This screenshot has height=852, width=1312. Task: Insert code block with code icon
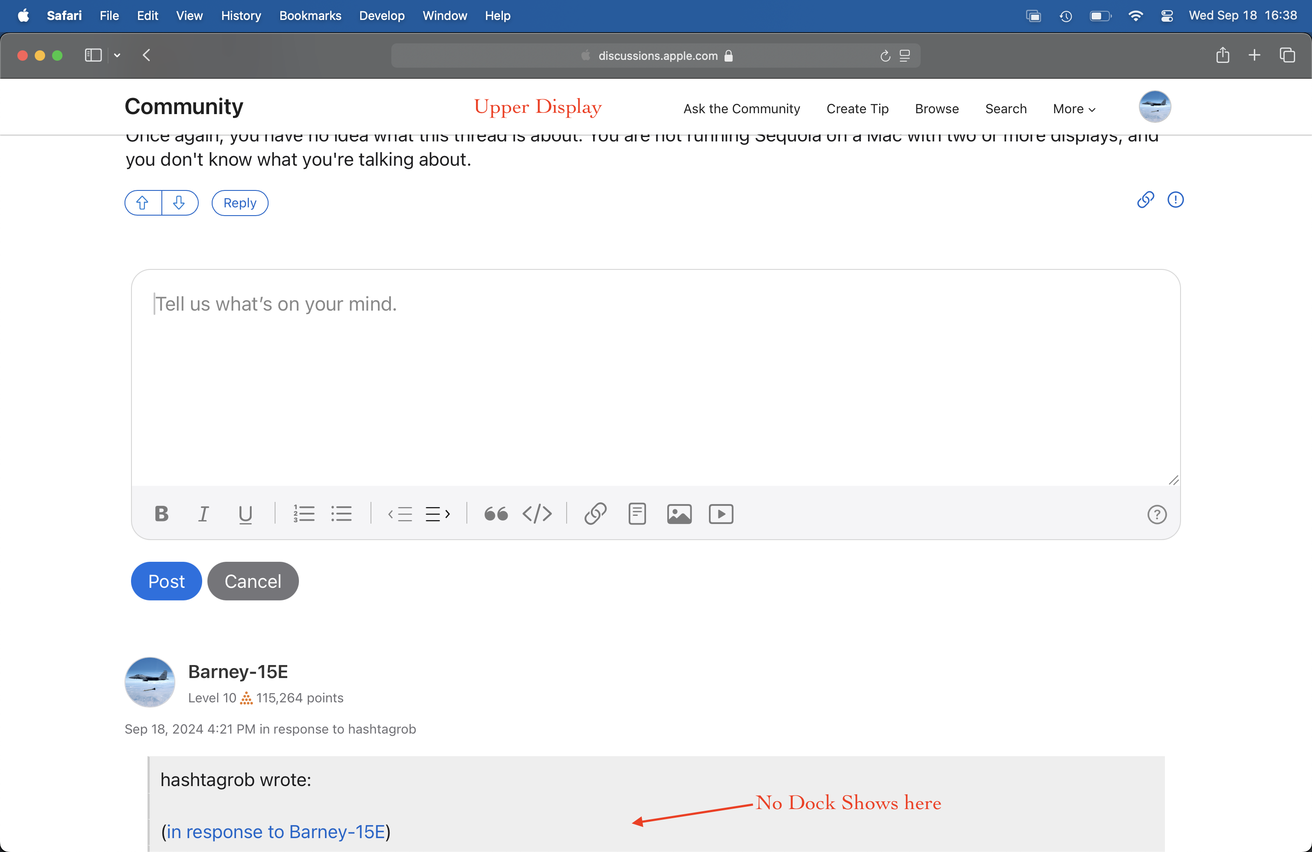[x=537, y=514]
